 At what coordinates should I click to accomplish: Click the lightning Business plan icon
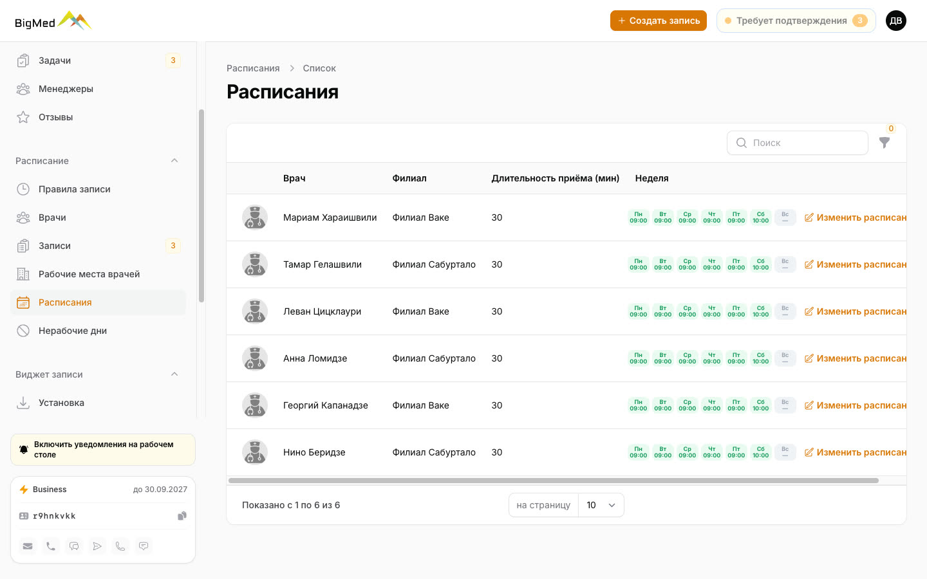tap(24, 490)
